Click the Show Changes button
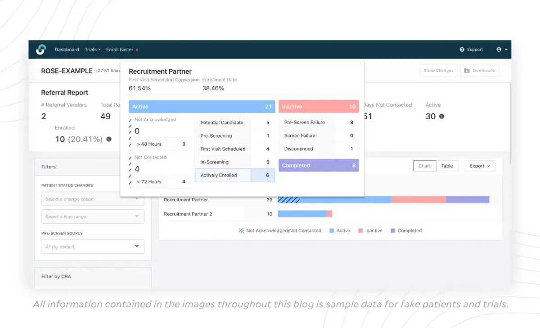Image resolution: width=540 pixels, height=328 pixels. point(438,70)
